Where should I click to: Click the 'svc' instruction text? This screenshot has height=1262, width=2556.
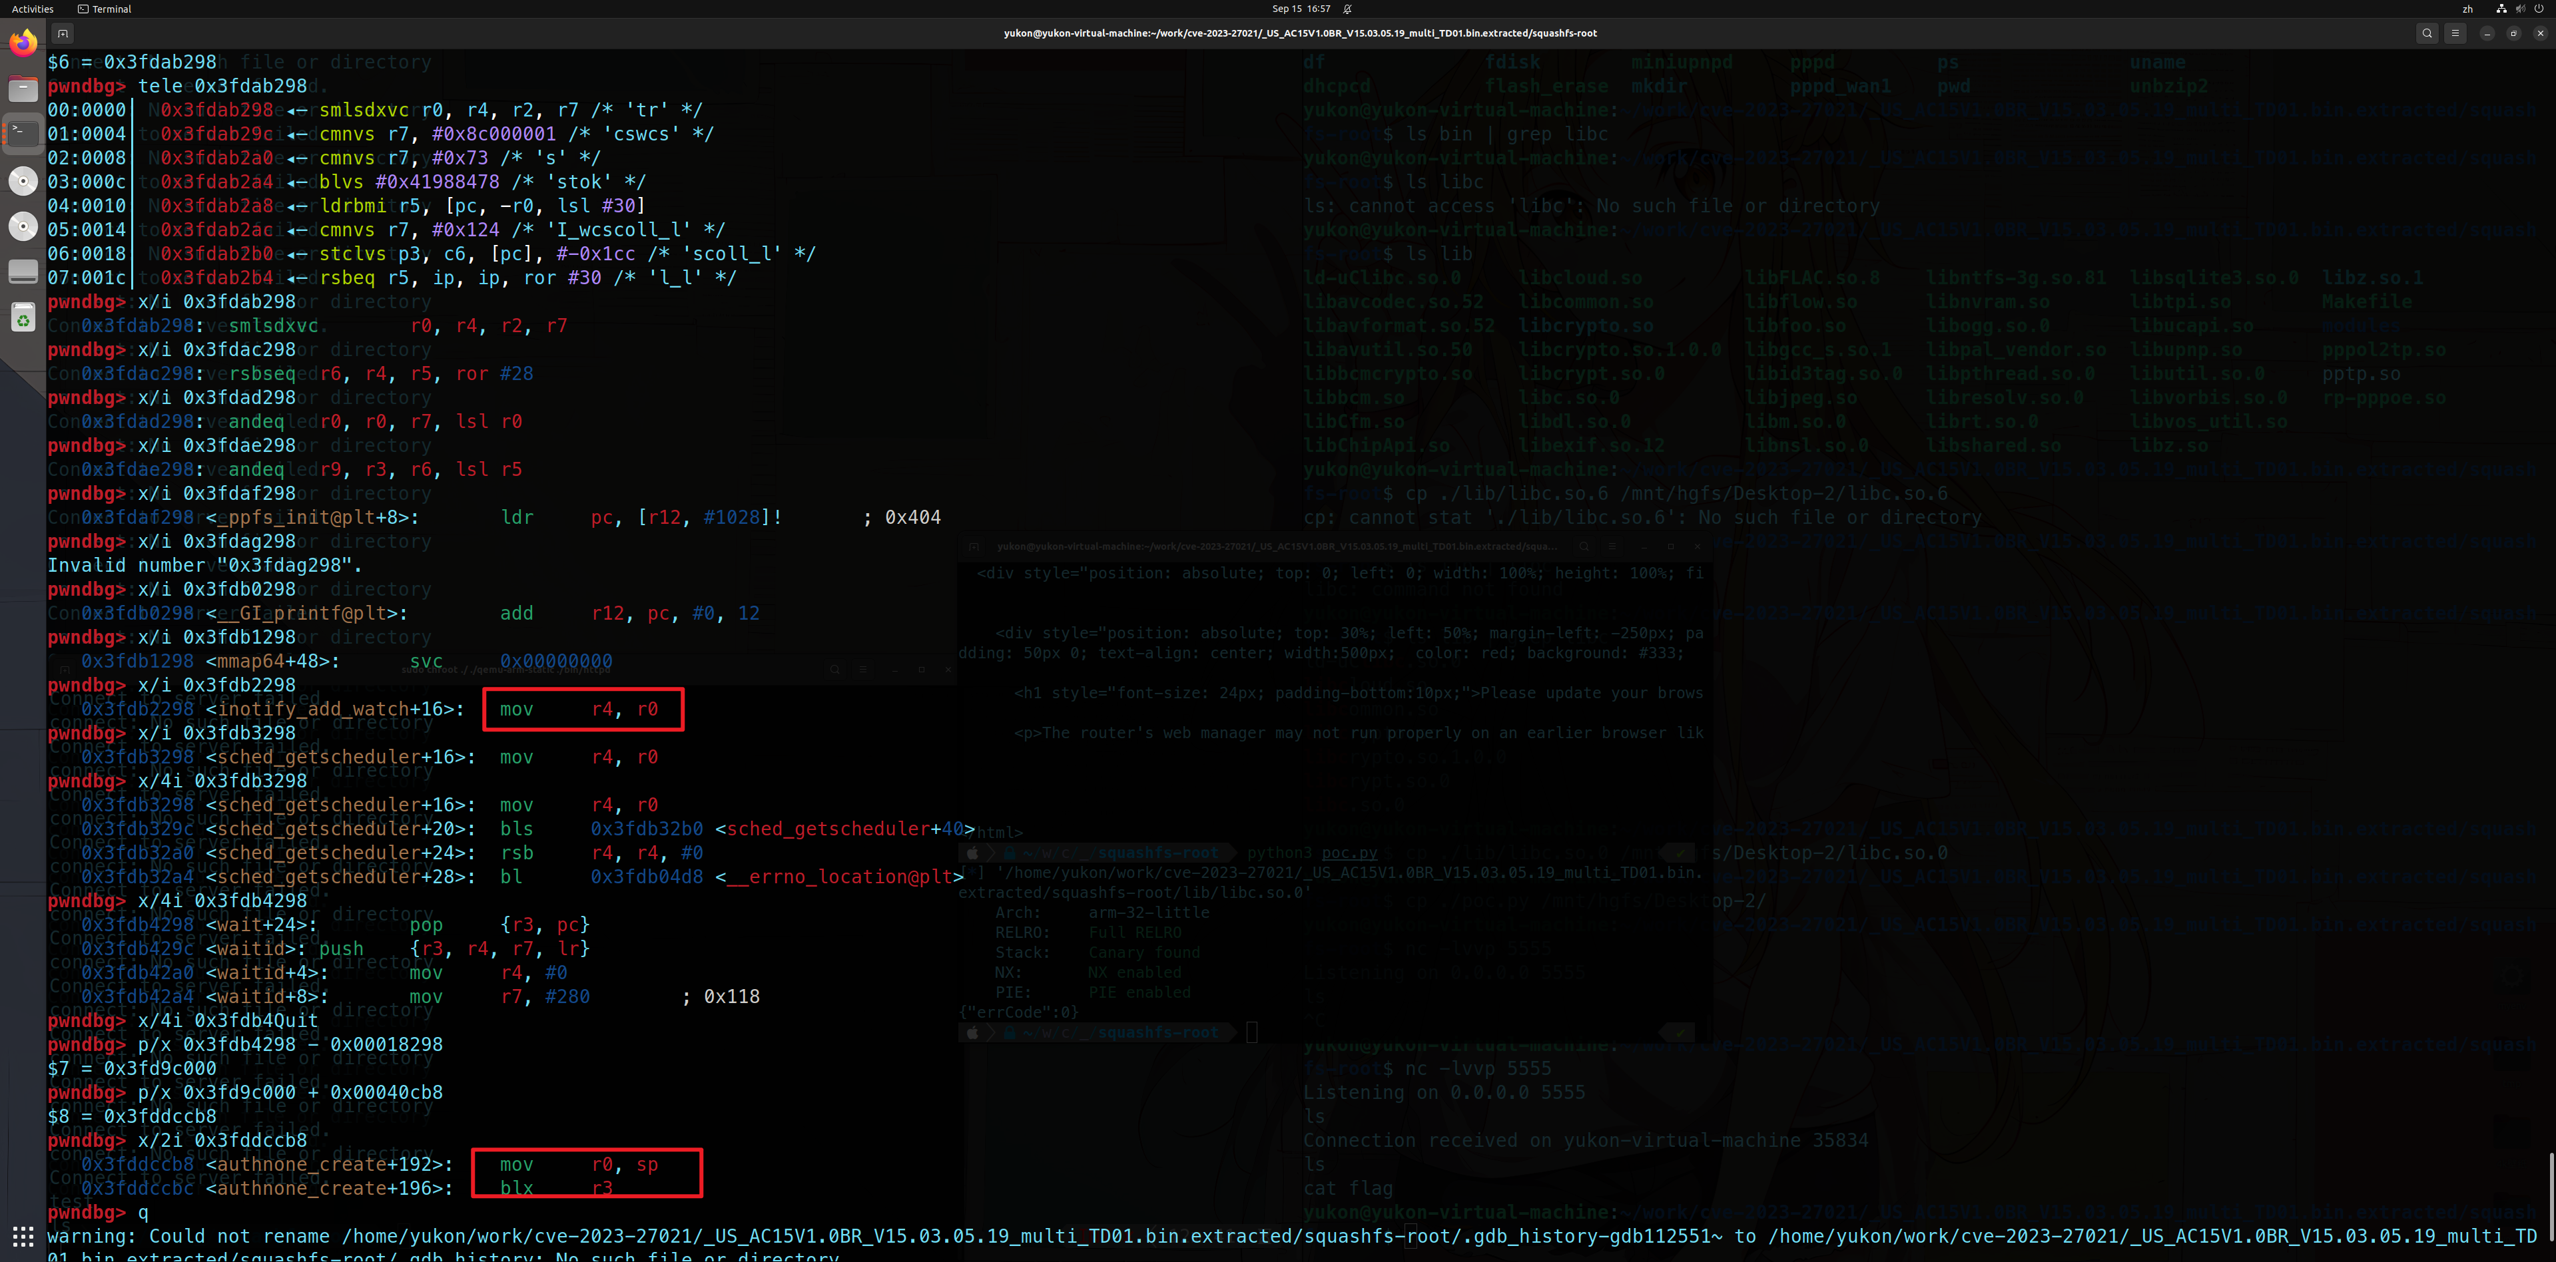coord(427,661)
